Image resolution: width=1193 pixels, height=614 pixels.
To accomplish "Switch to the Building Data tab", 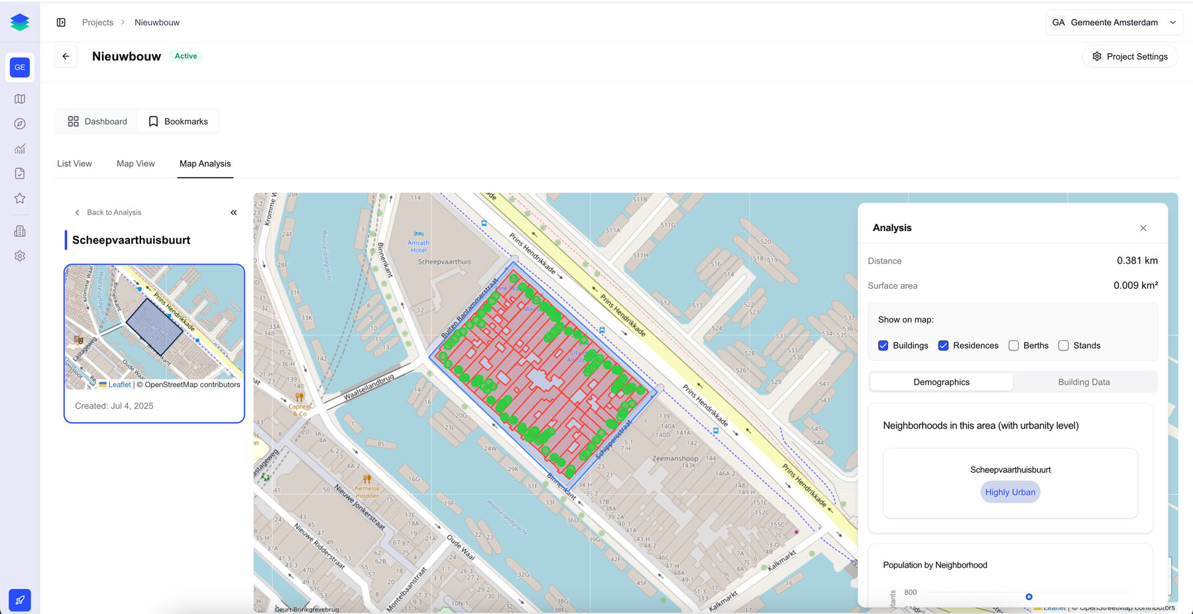I will click(1084, 382).
